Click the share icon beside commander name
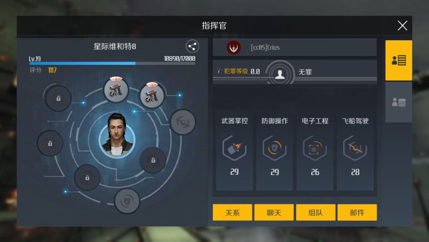Screen dimensions: 429x242 coord(192,46)
